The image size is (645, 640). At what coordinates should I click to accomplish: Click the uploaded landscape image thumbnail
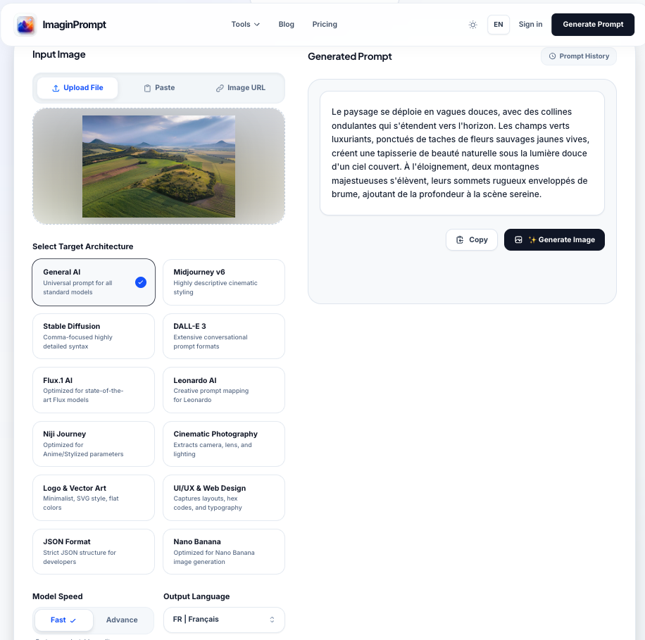[158, 166]
